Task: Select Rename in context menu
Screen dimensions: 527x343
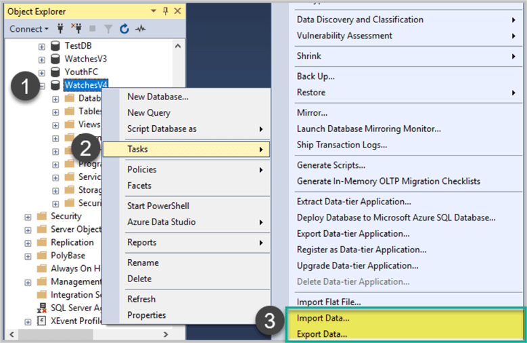Action: point(186,262)
